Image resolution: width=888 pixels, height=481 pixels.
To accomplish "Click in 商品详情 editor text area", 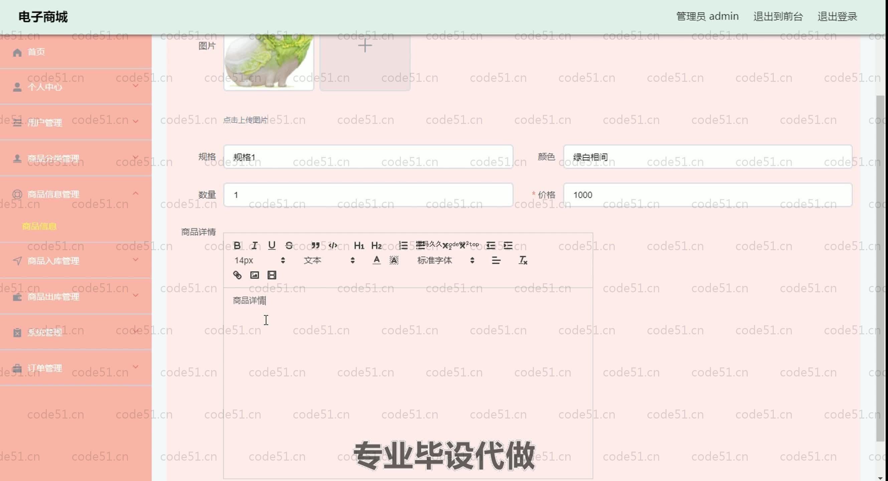I will (408, 382).
